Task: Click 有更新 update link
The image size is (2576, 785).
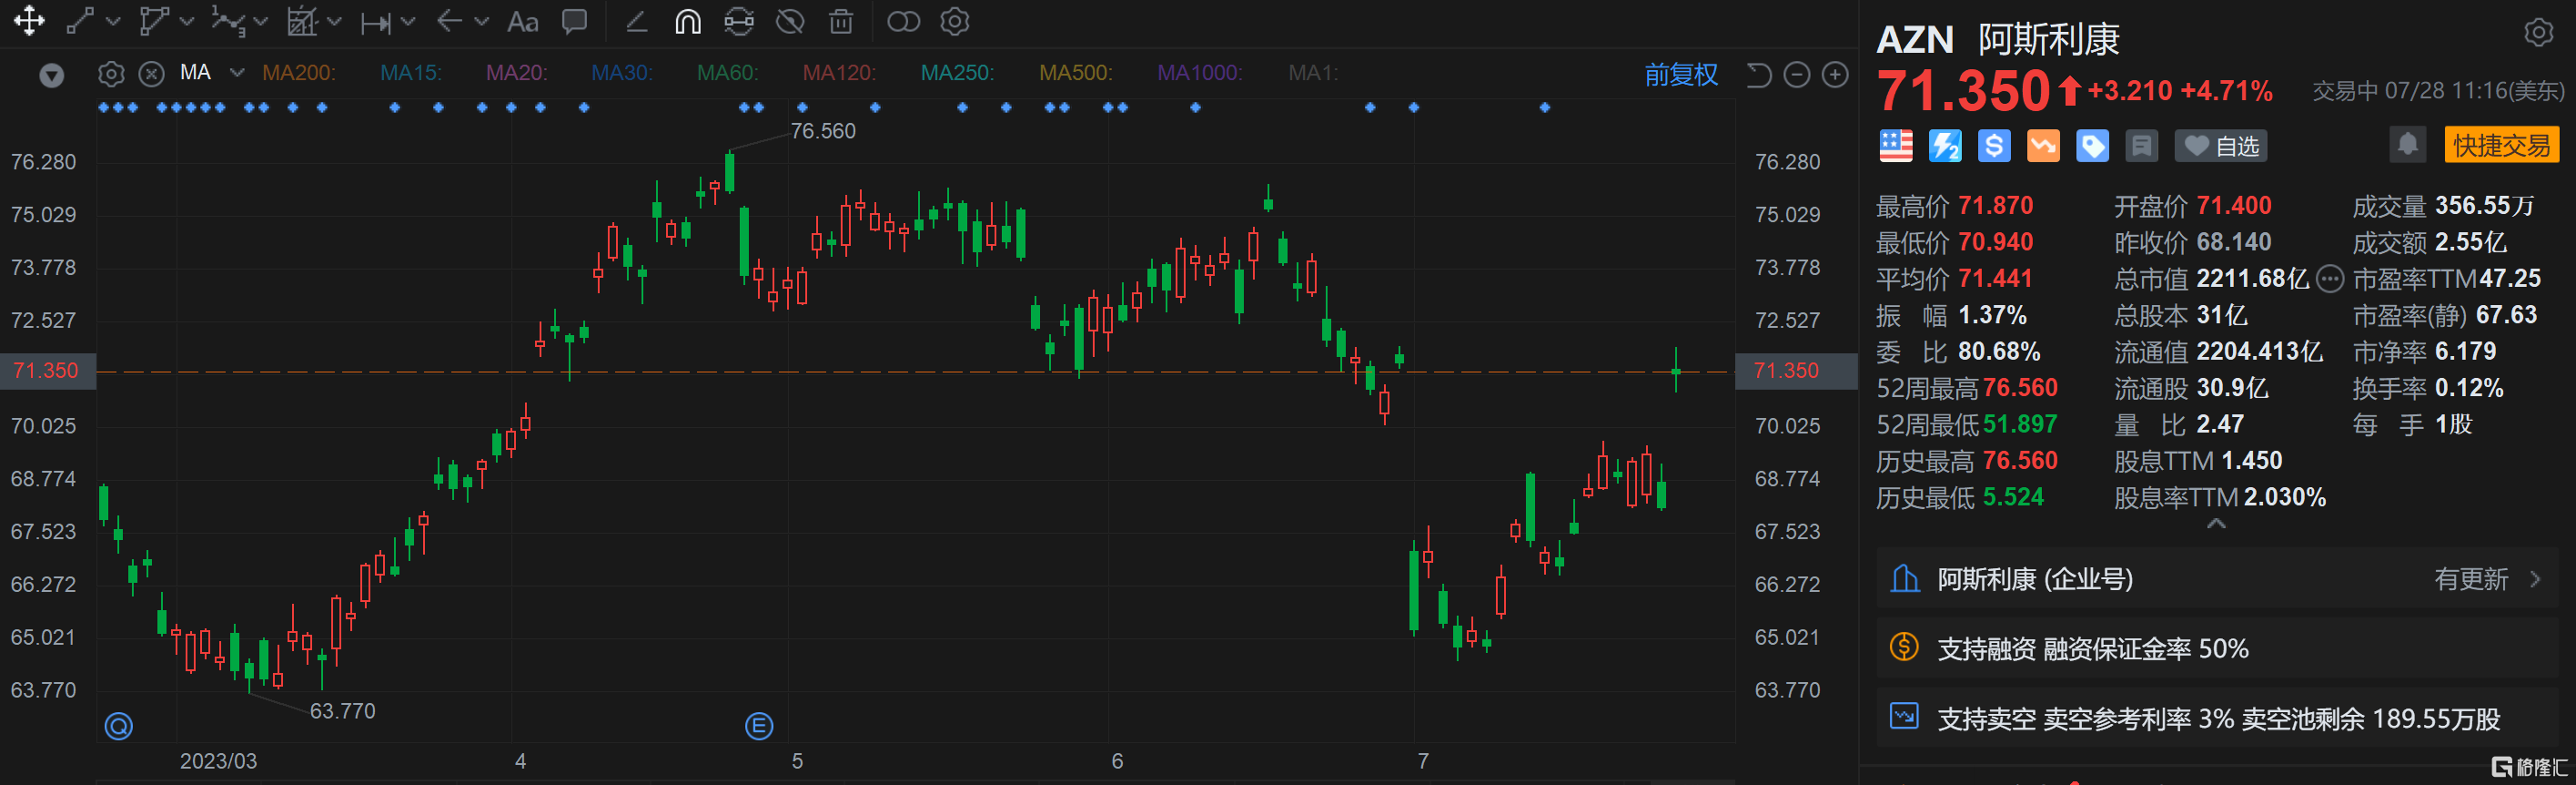Action: coord(2470,579)
